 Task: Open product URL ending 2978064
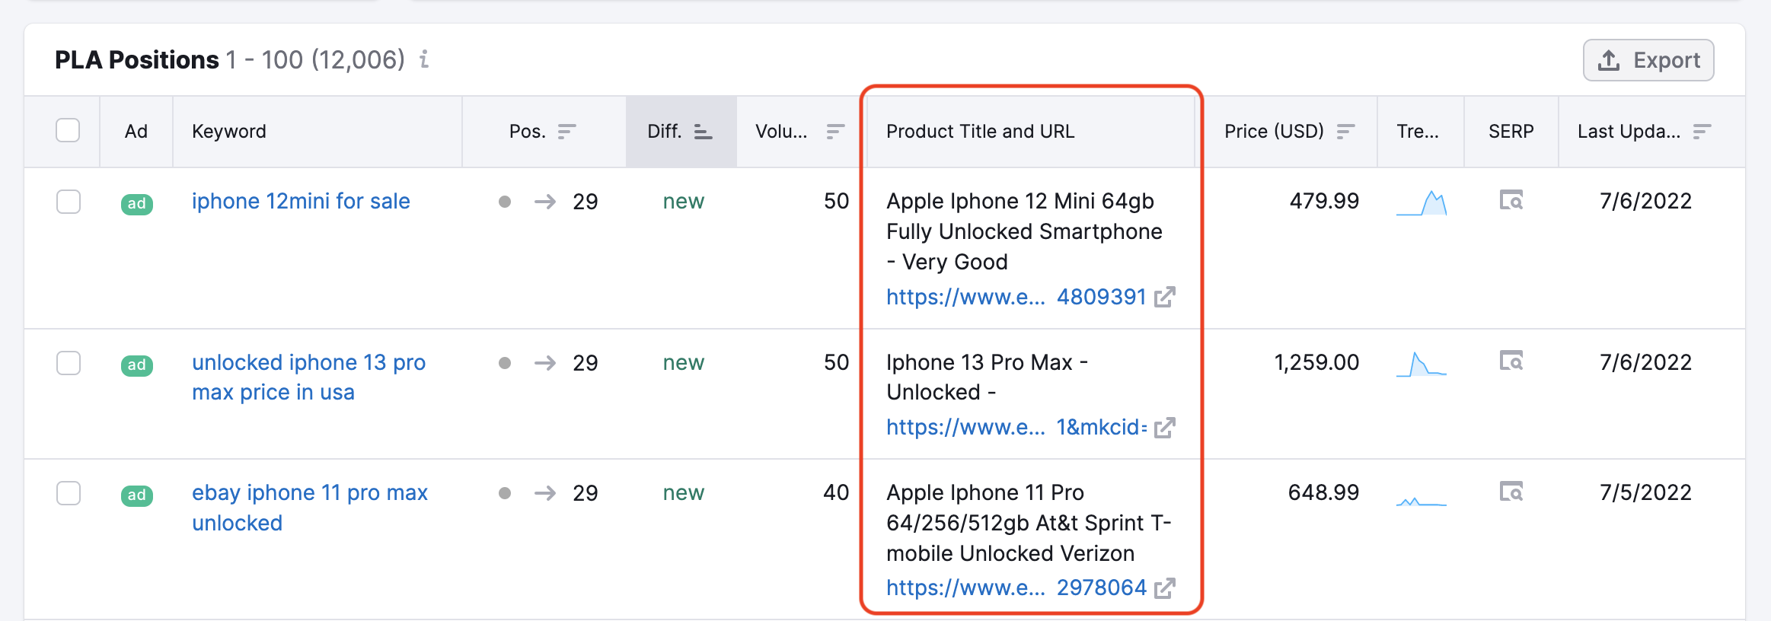pos(1016,588)
